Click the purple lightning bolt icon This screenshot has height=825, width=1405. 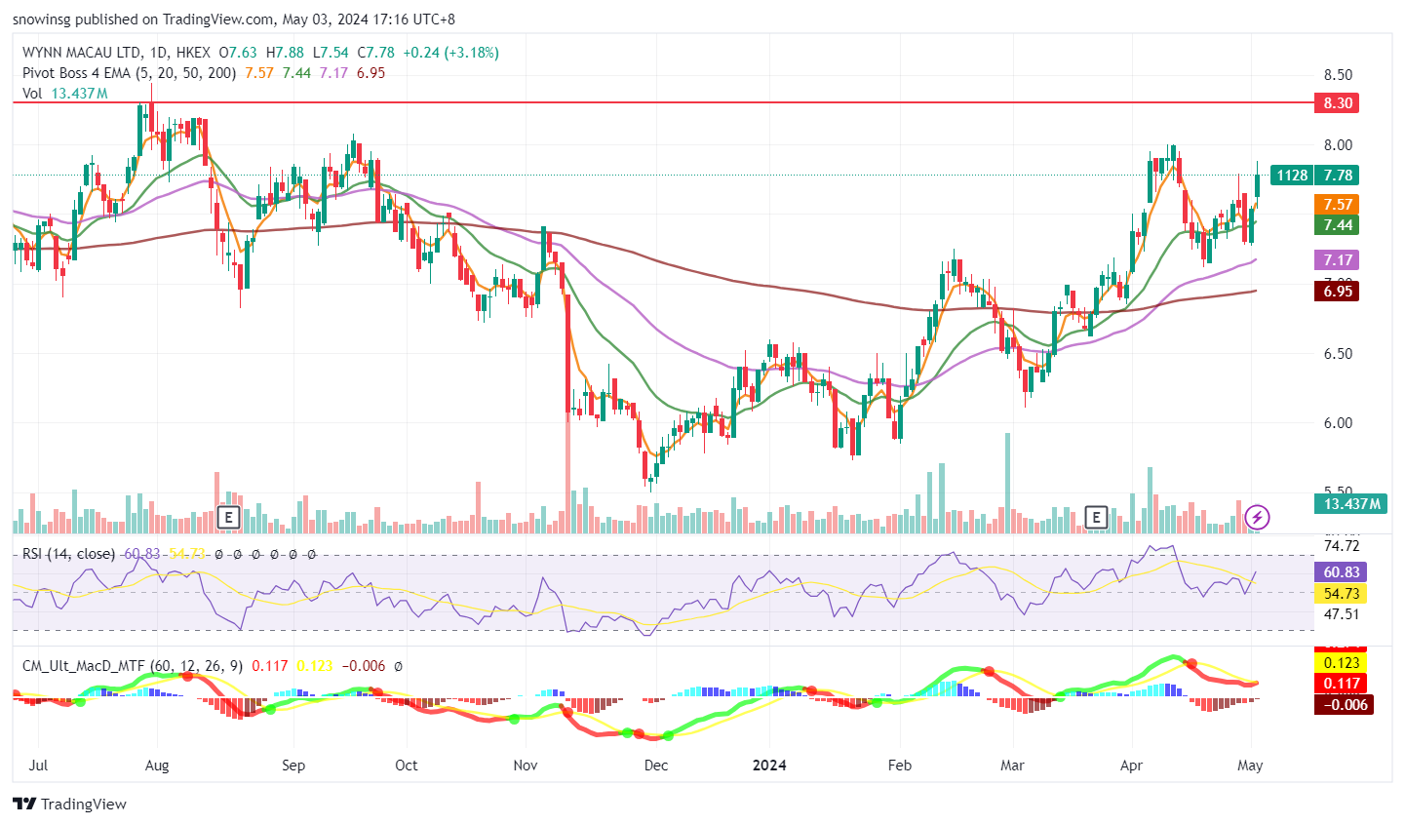point(1258,517)
